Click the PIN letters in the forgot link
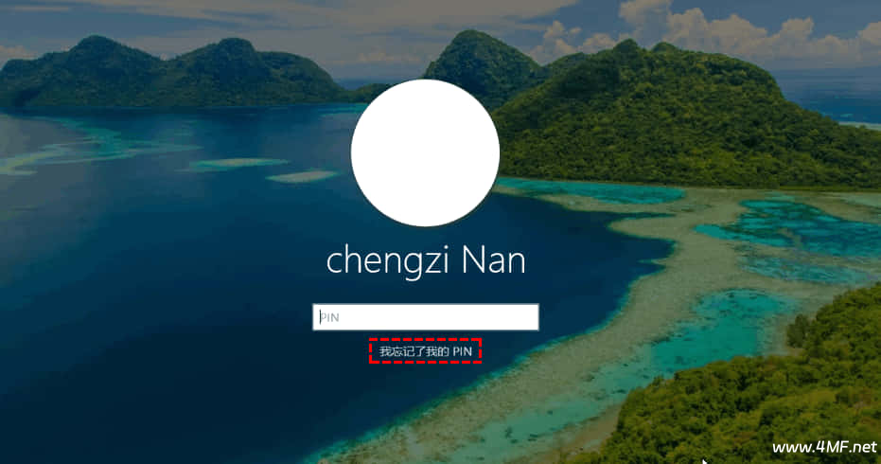Screen dimensions: 881x464 click(x=463, y=352)
